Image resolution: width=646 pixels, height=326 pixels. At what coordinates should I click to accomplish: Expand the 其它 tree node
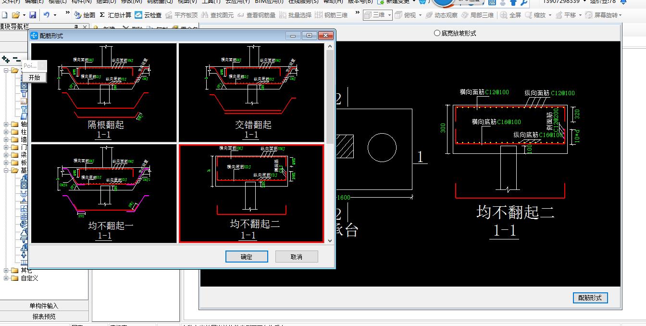tap(6, 270)
